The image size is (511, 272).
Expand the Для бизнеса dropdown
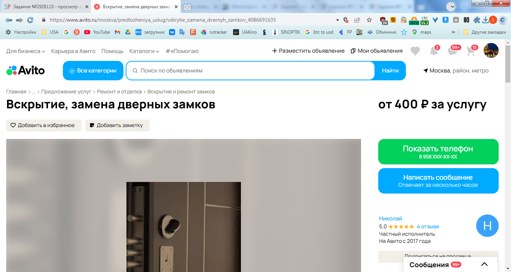[x=26, y=51]
